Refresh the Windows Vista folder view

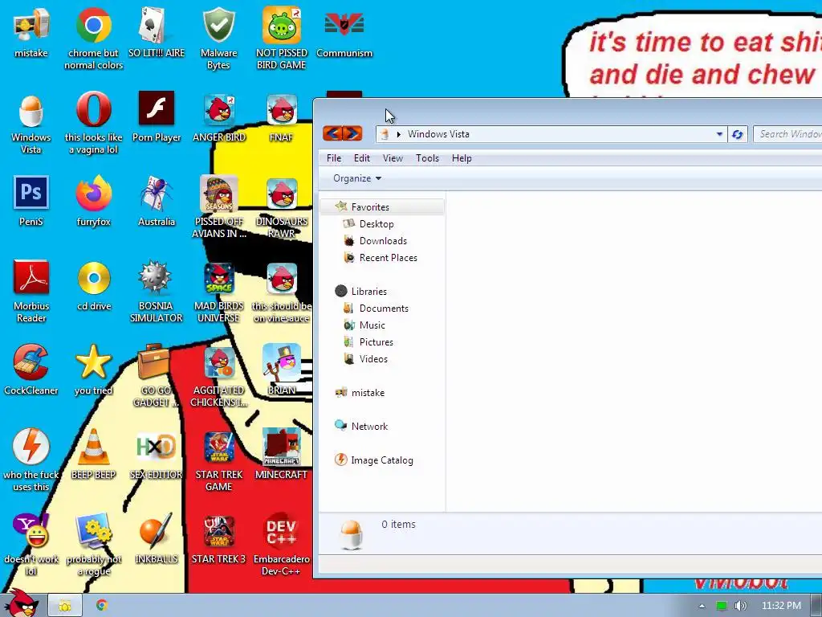click(737, 134)
